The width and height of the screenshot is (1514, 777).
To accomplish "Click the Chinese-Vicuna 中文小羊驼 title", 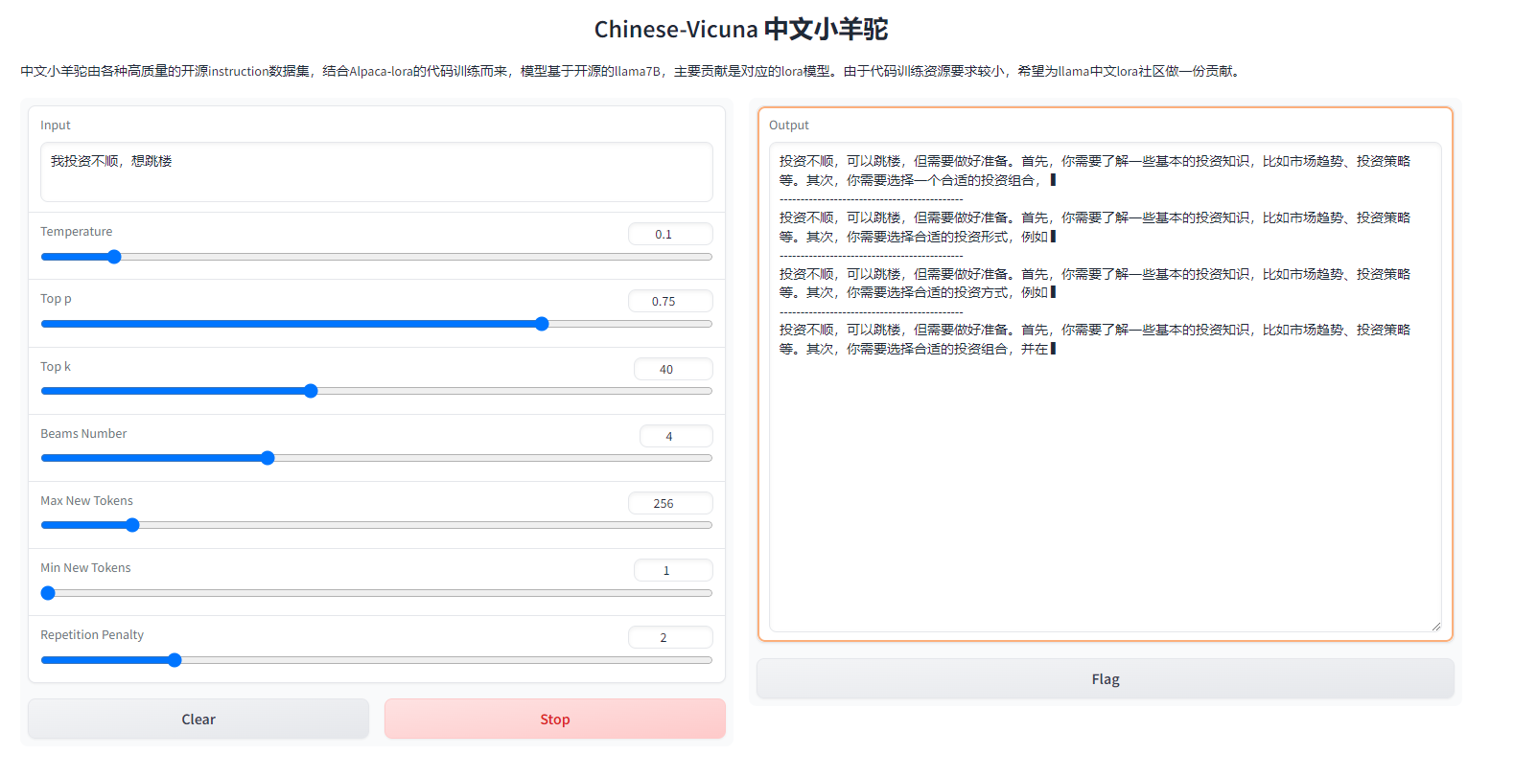I will 741,29.
